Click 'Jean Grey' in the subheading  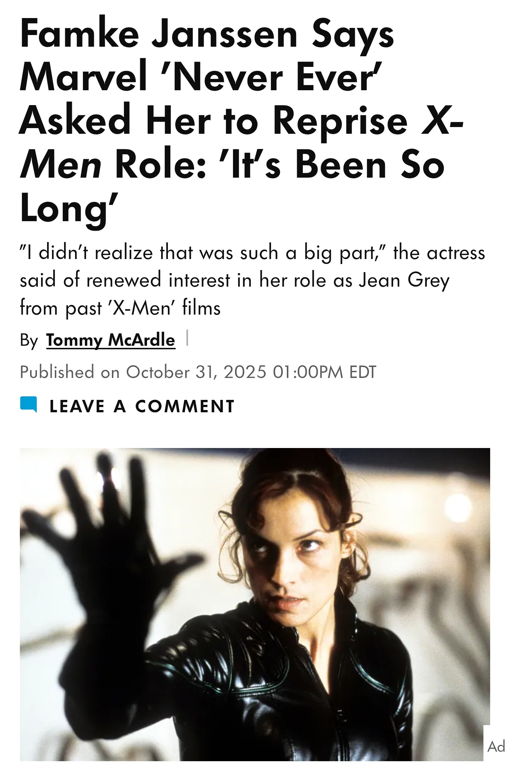click(404, 280)
